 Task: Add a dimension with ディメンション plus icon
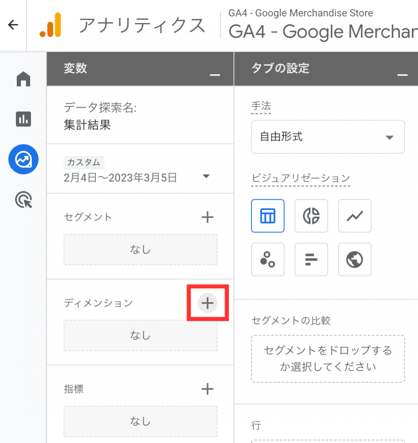(x=207, y=303)
